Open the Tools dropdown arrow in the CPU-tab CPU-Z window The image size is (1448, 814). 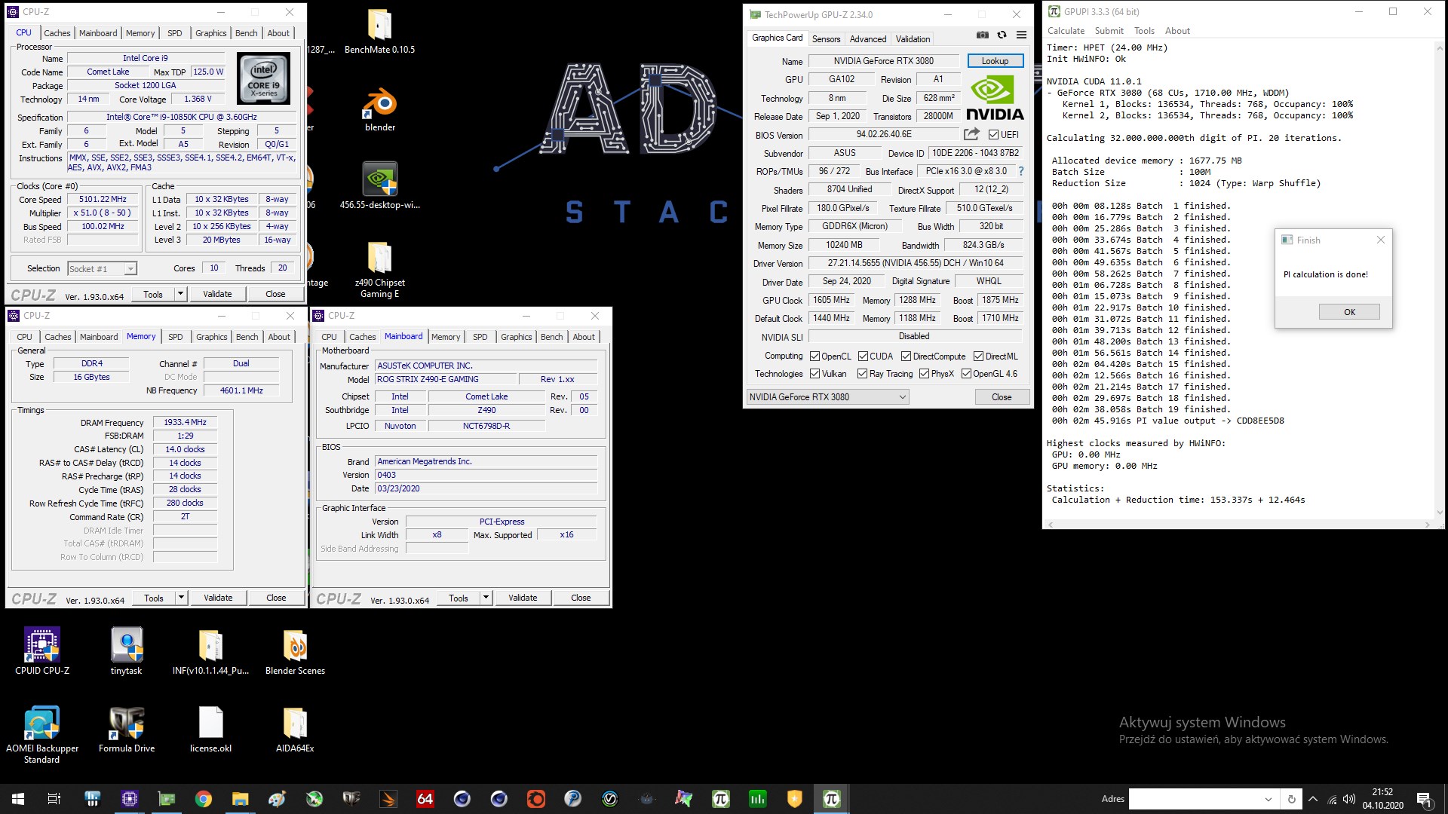click(180, 294)
